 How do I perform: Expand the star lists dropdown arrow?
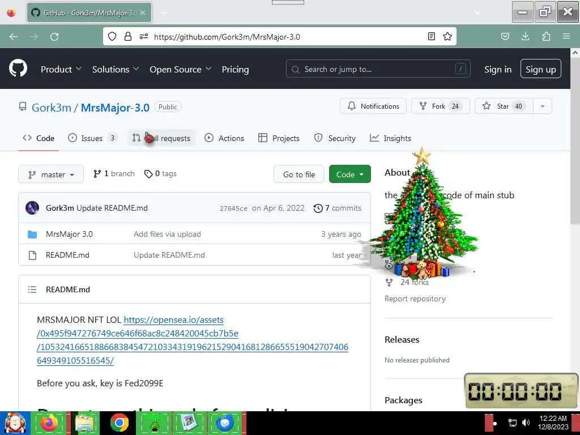tap(543, 106)
